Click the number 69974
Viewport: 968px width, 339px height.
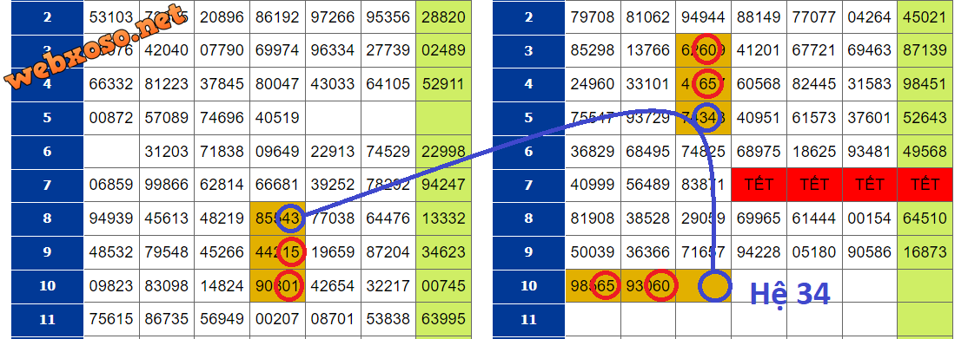277,50
